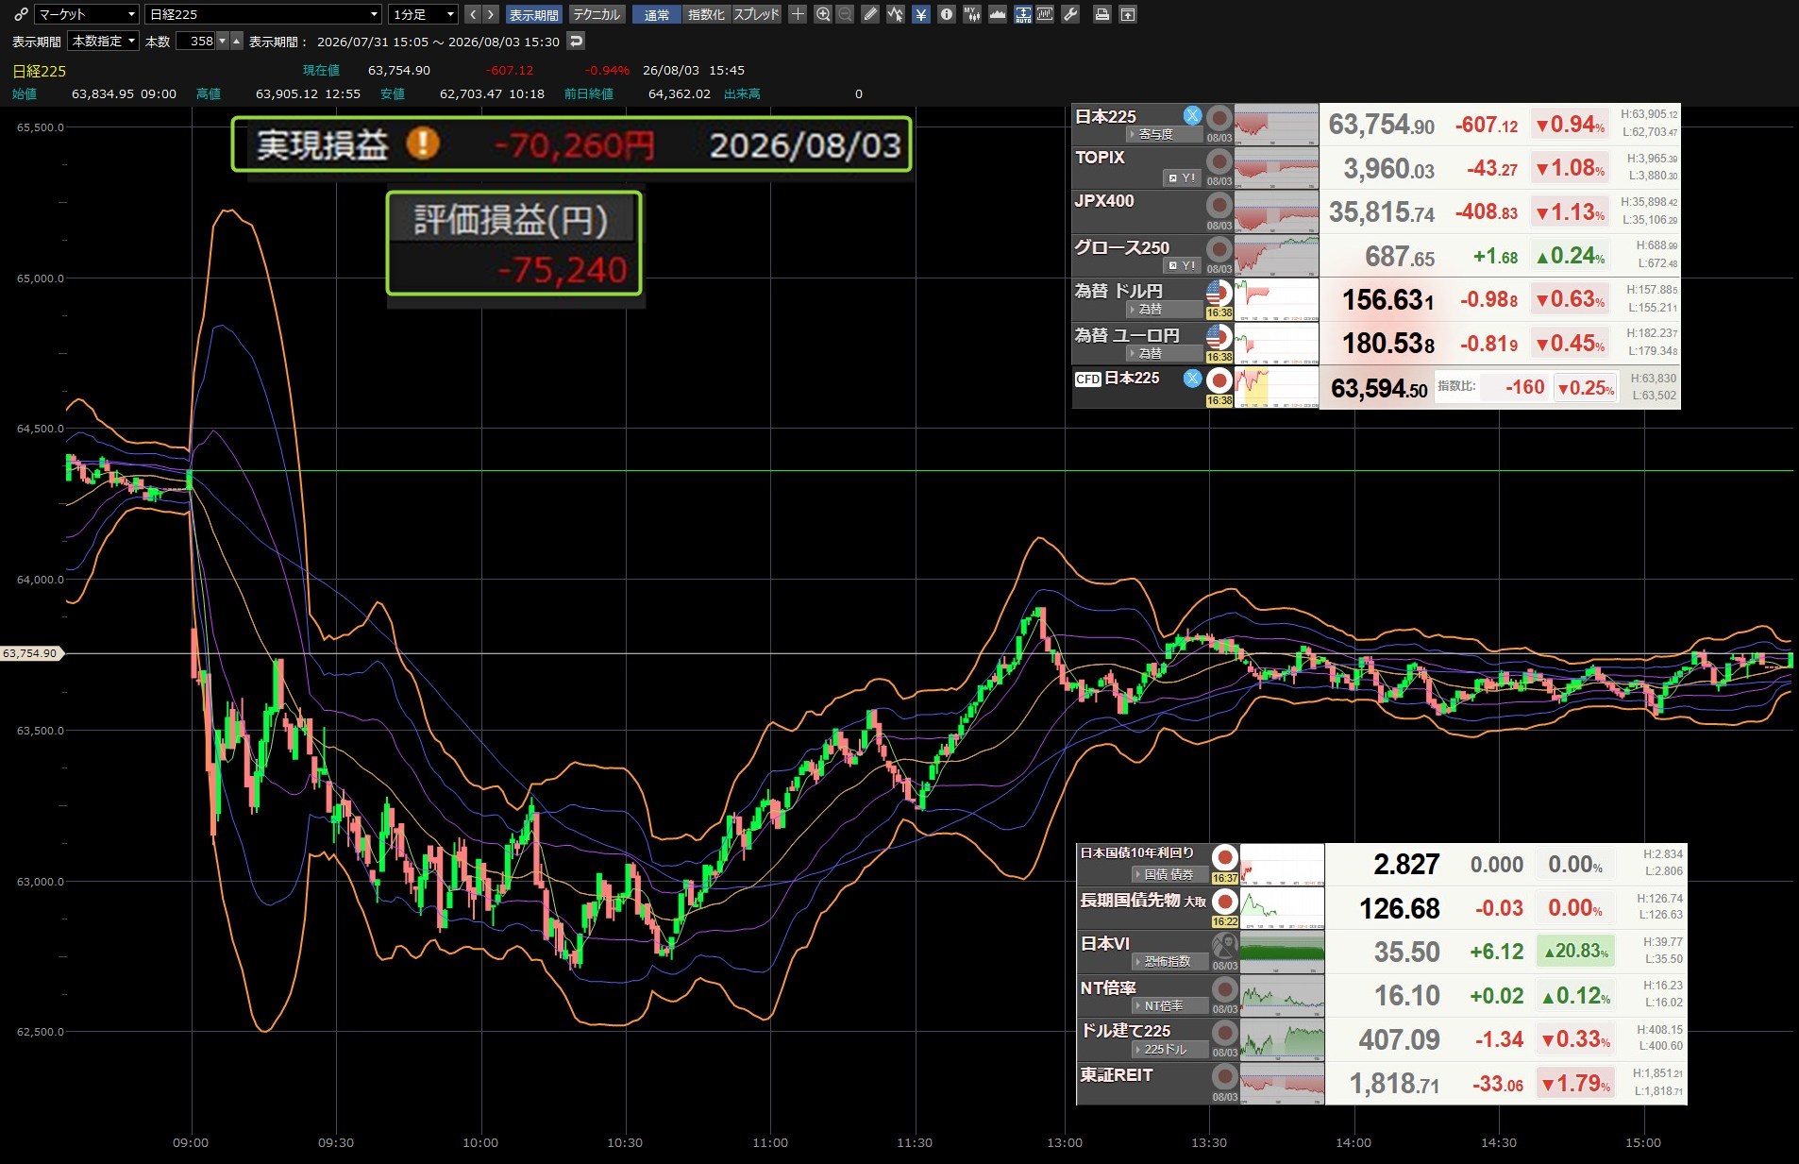Decrease bar count with the down stepper
Viewport: 1799px width, 1164px height.
(223, 42)
